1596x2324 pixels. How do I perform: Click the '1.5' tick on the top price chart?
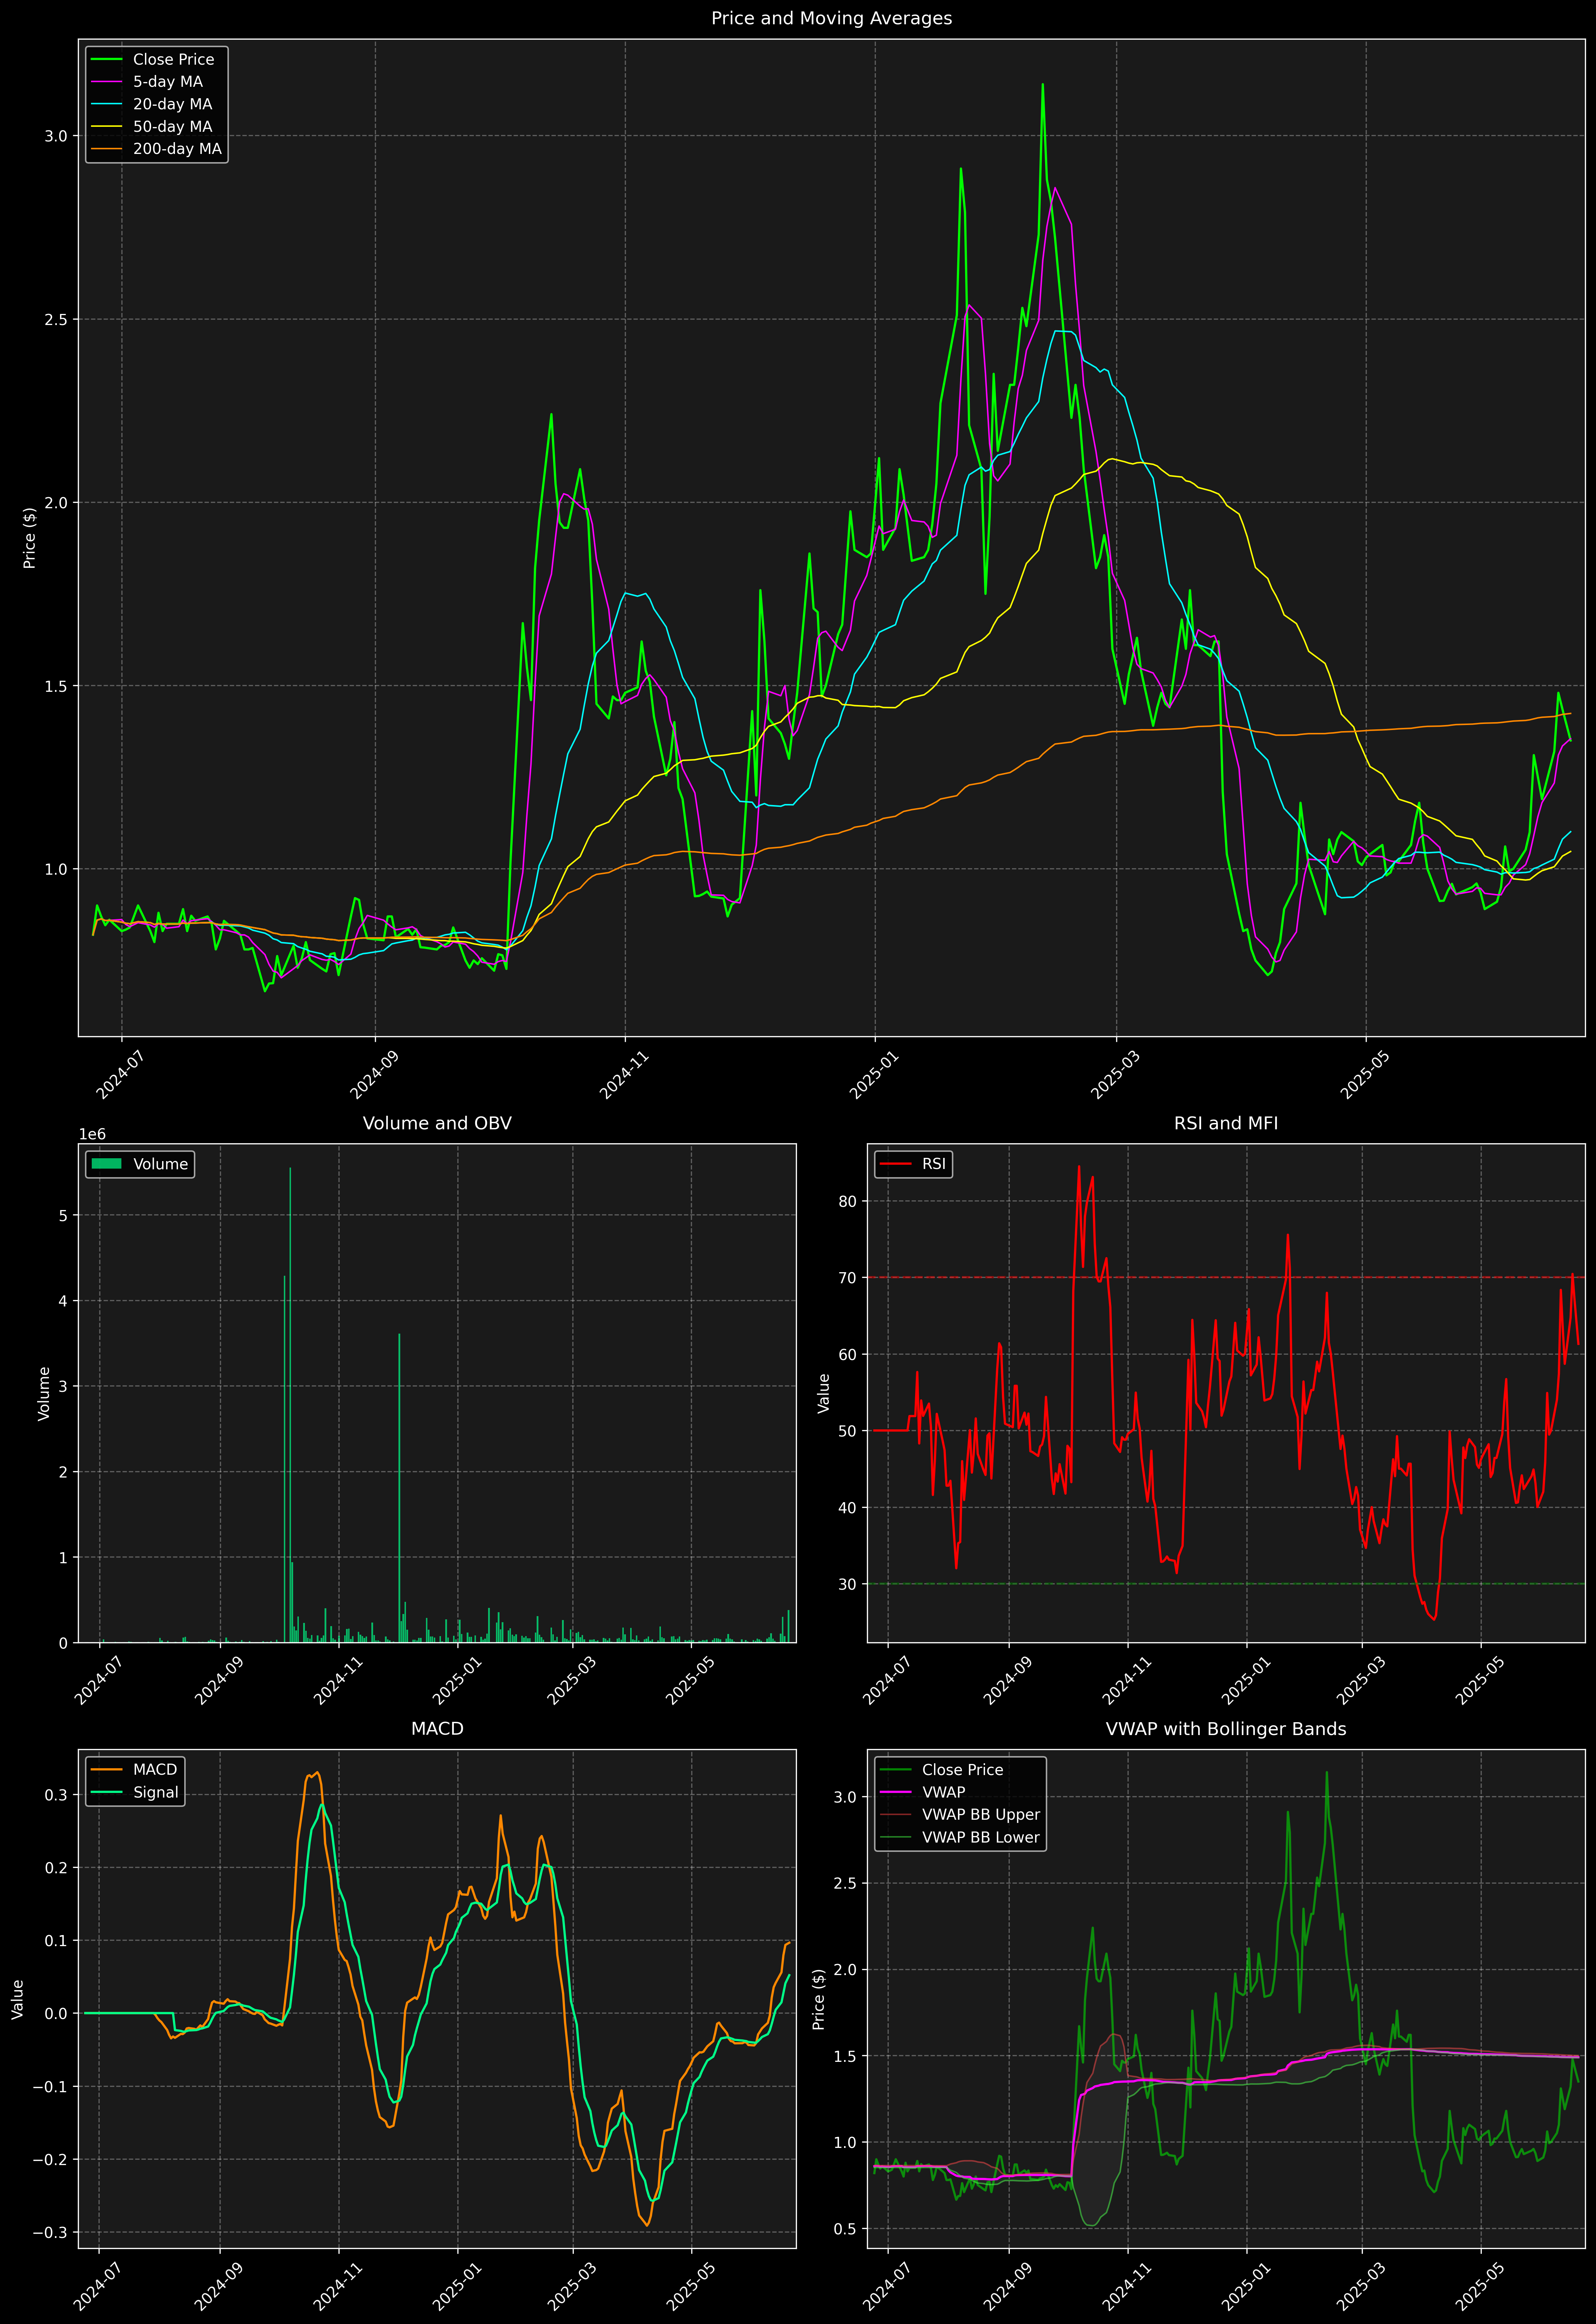tap(56, 686)
